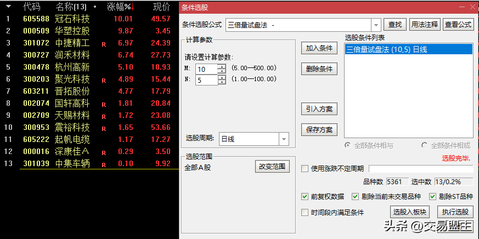Enable 时间段内满足条件 checkbox
Image resolution: width=479 pixels, height=239 pixels.
(305, 213)
